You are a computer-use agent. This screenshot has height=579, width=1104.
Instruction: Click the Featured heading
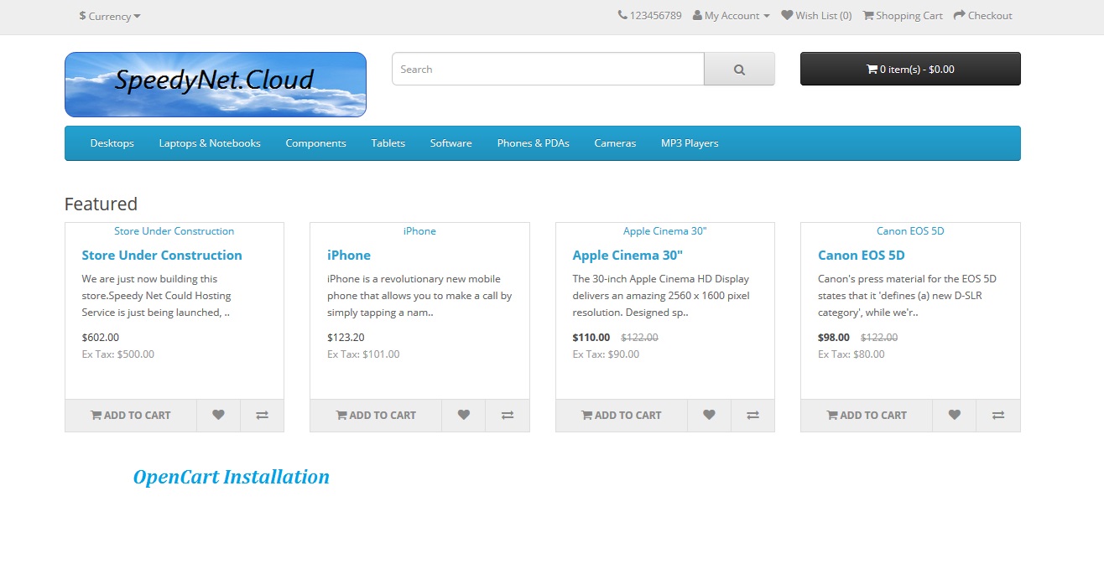pos(101,204)
